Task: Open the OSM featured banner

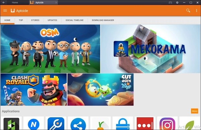Action: [50, 49]
